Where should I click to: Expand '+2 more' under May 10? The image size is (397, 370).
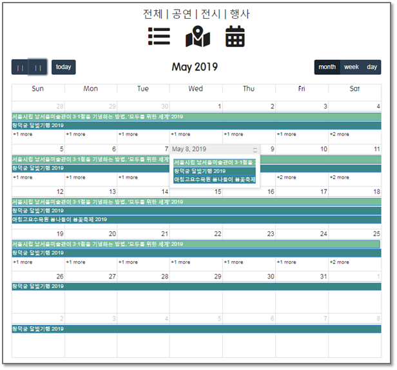pyautogui.click(x=286, y=177)
